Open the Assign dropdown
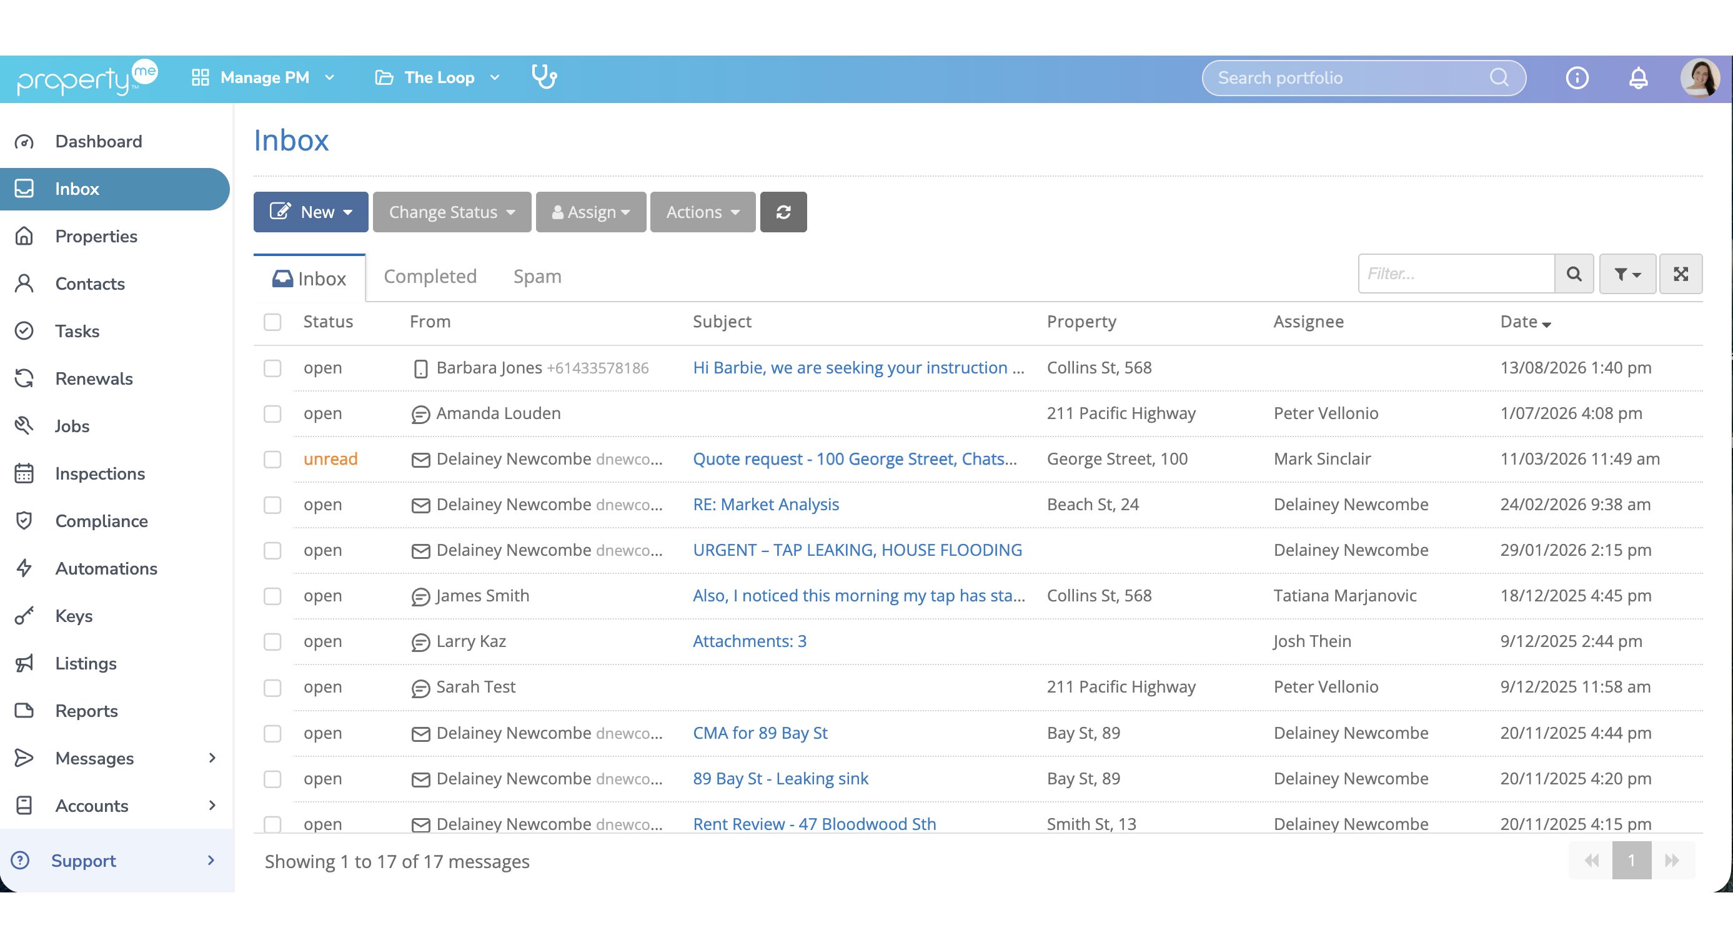The width and height of the screenshot is (1733, 948). 590,212
